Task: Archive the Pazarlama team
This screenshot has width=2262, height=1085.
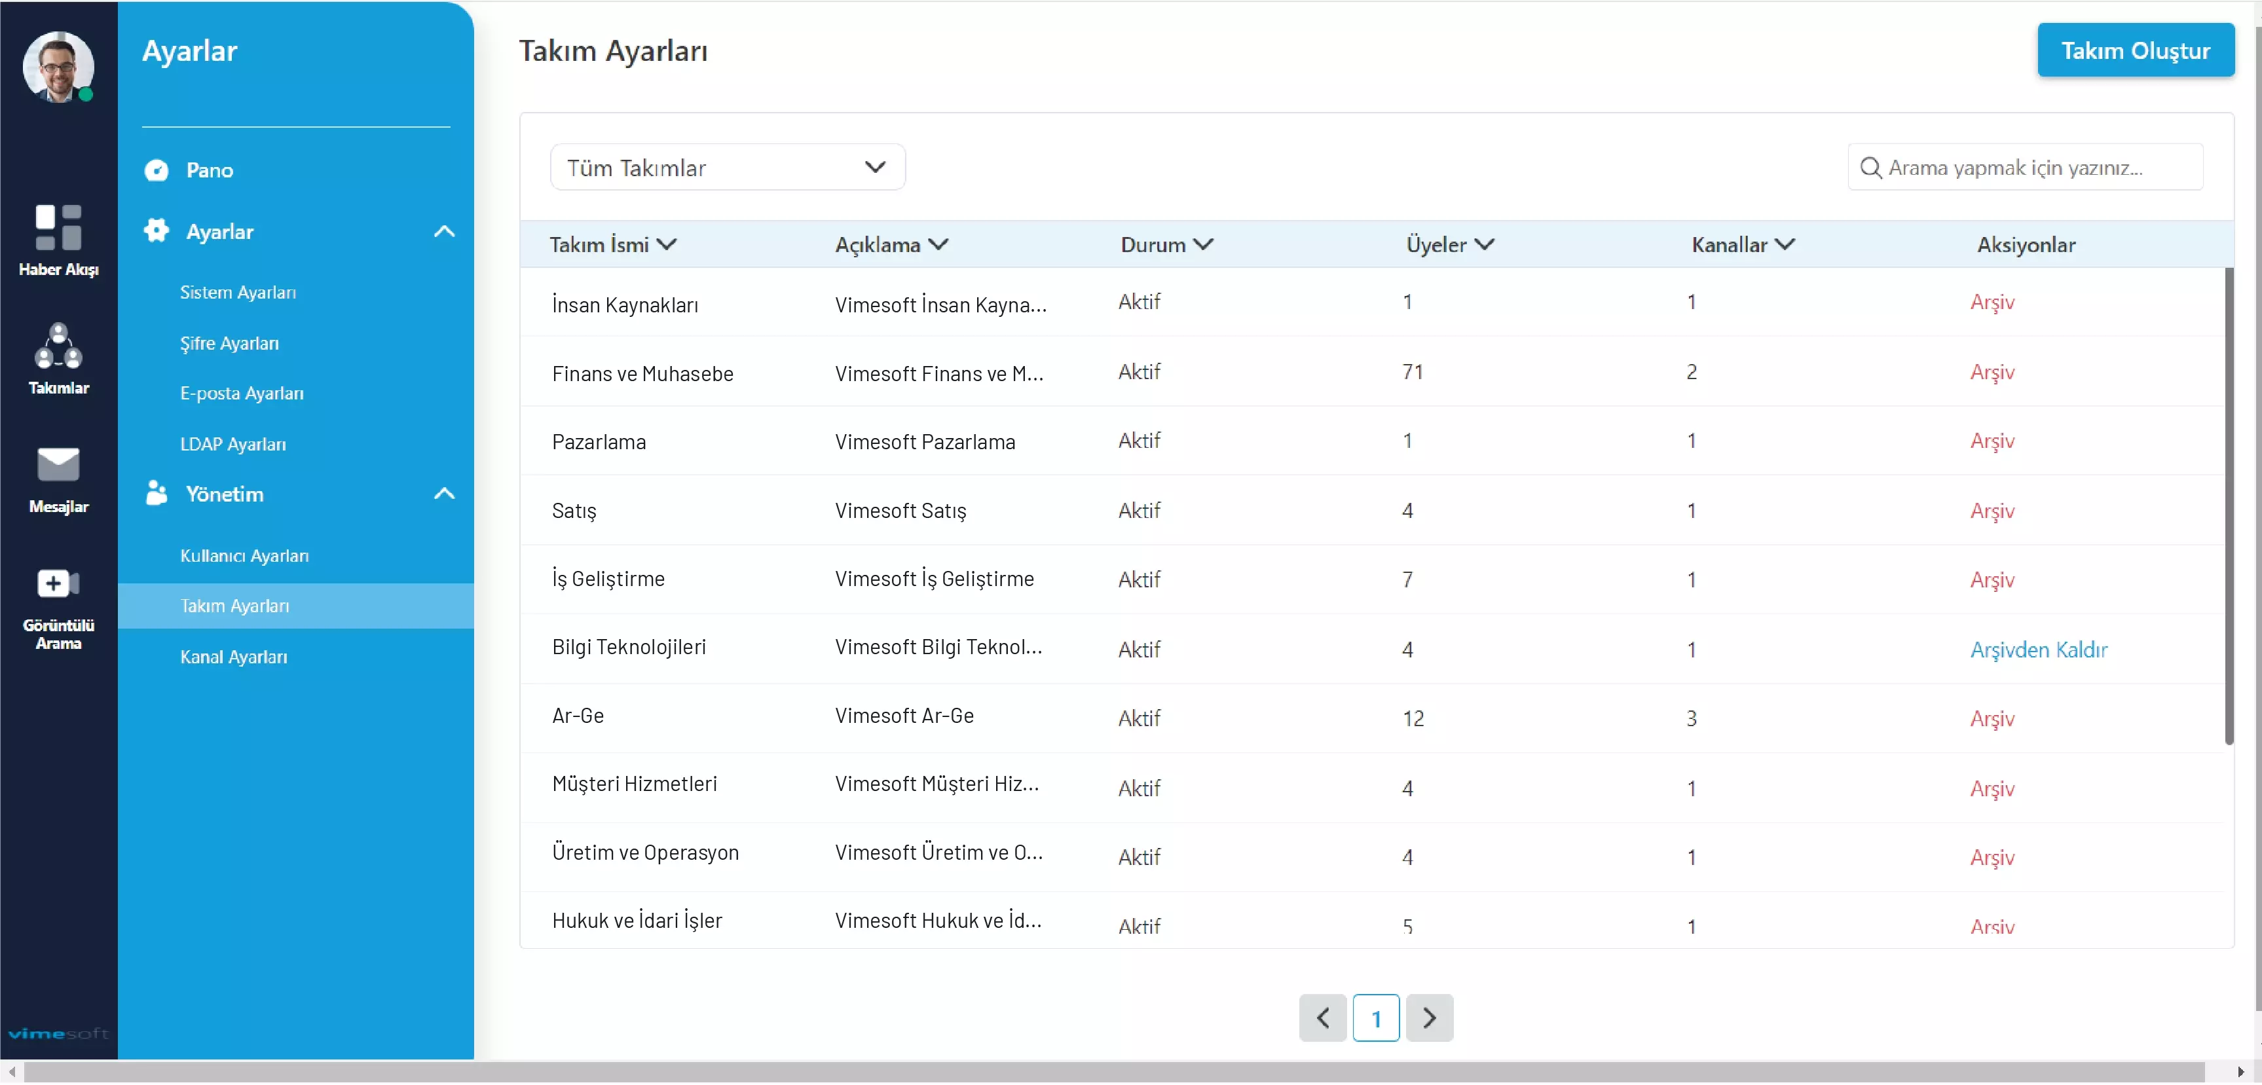Action: click(1992, 441)
